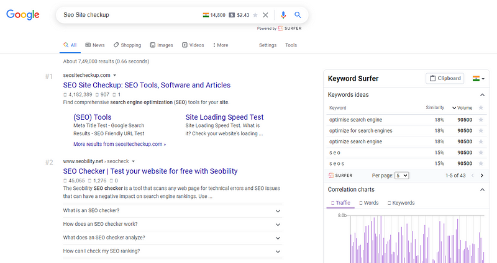Star the 'optimise search engine' keyword
Screen dimensions: 497x263
pos(481,120)
